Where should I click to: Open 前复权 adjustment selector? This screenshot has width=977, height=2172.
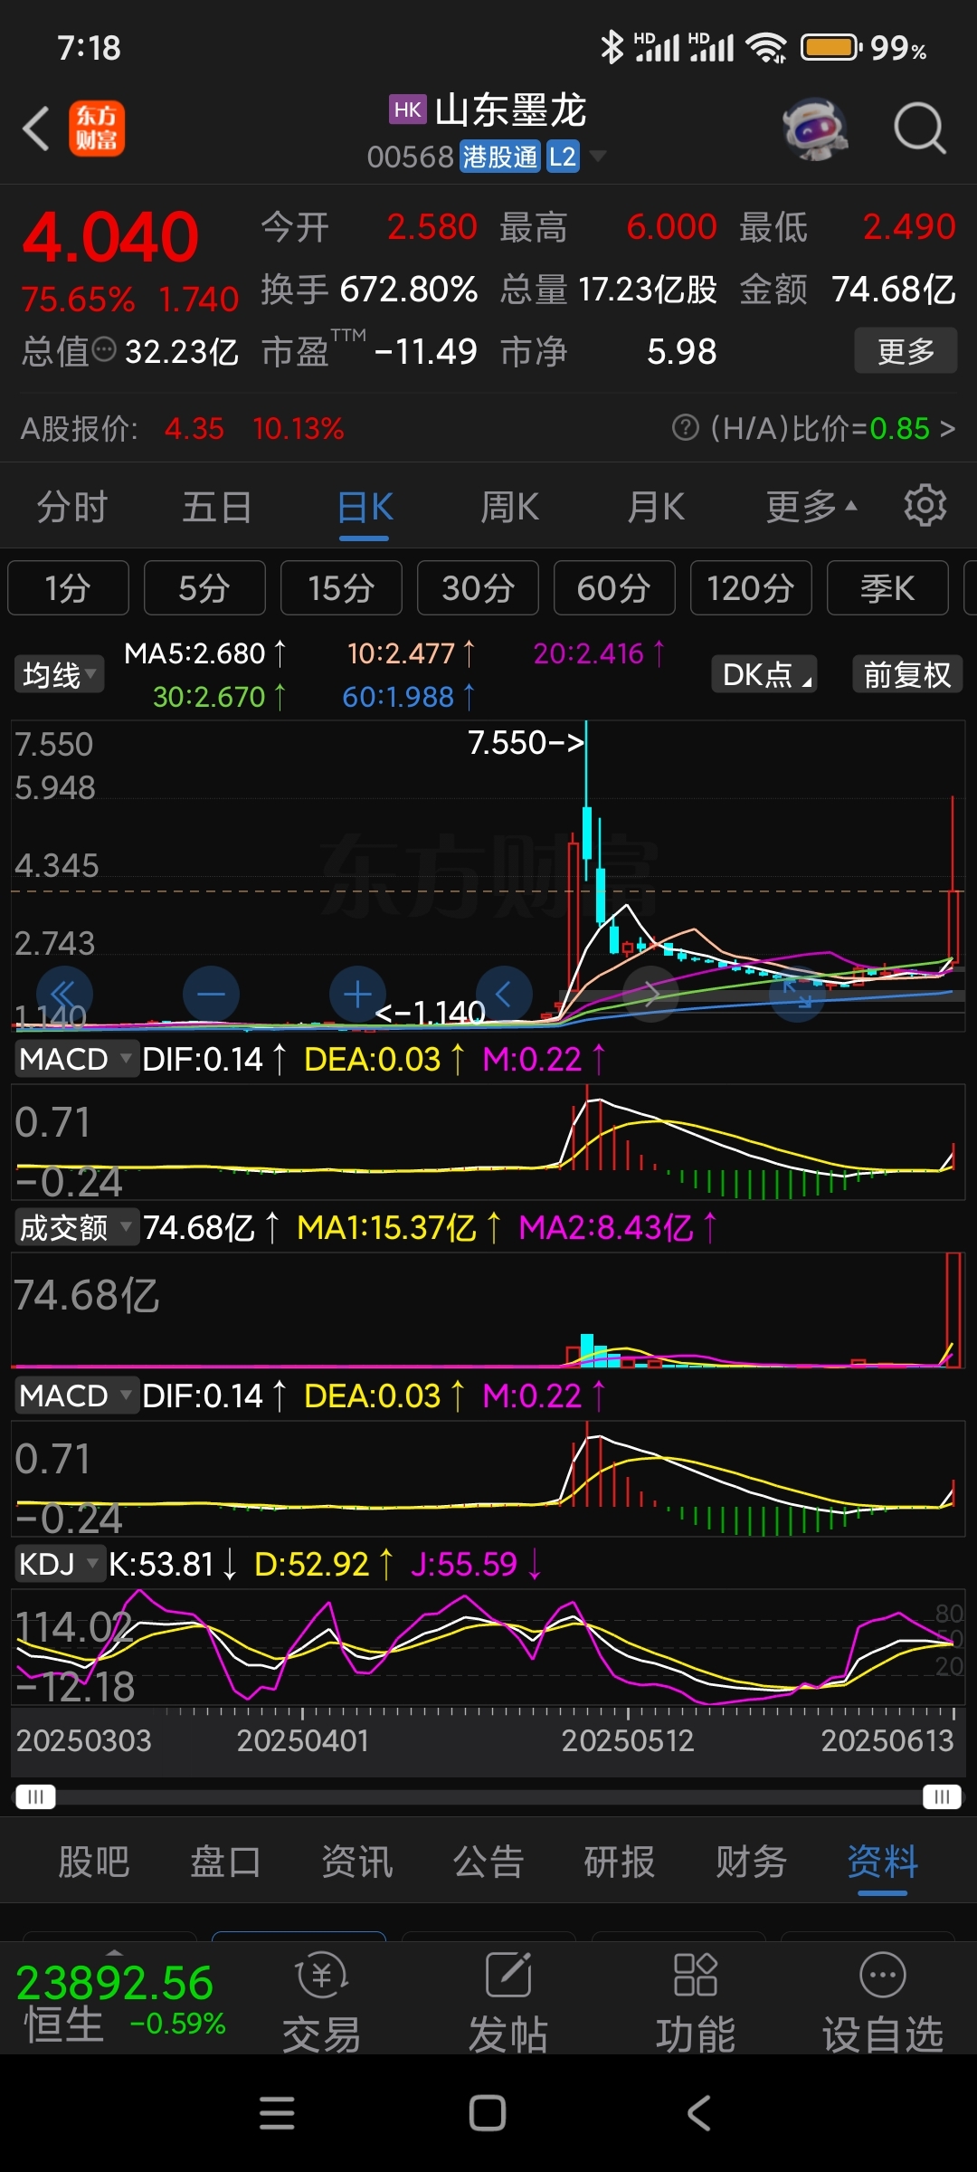click(x=907, y=674)
